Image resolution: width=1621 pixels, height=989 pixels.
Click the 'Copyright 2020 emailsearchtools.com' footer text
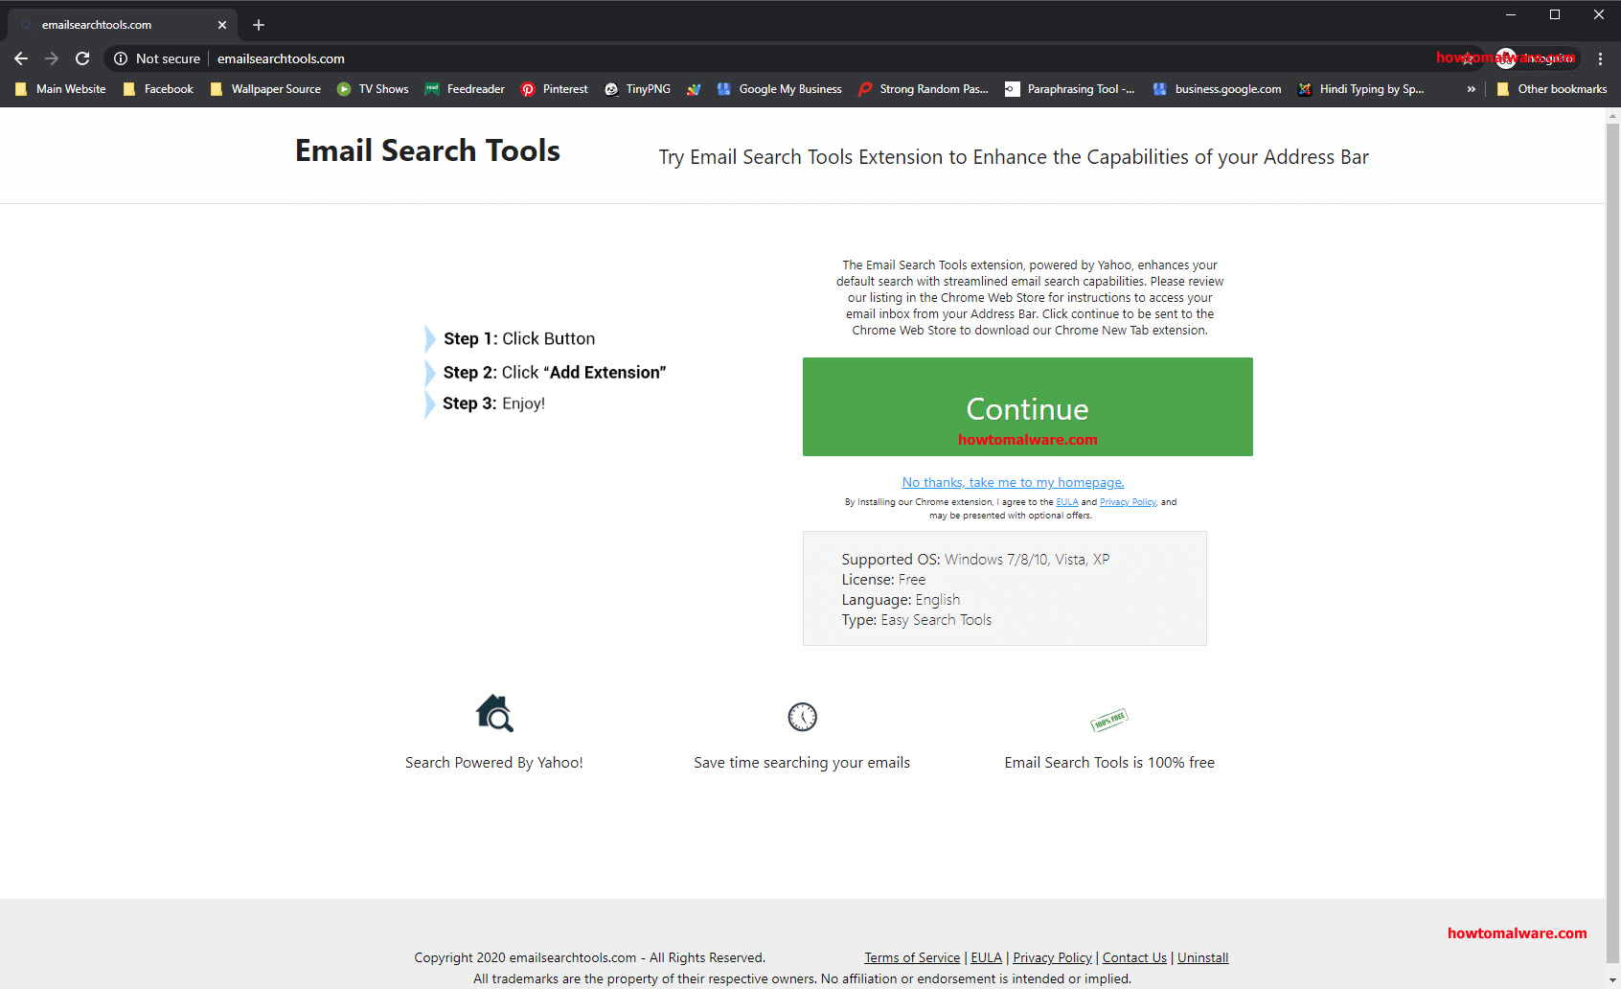tap(589, 957)
